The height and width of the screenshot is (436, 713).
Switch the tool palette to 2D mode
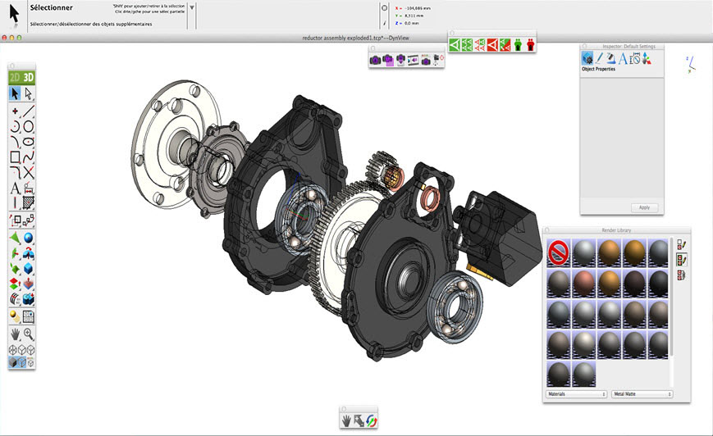point(15,77)
